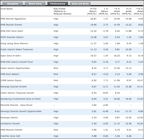Open the Nuts and Bolts tab

(x=80, y=4)
